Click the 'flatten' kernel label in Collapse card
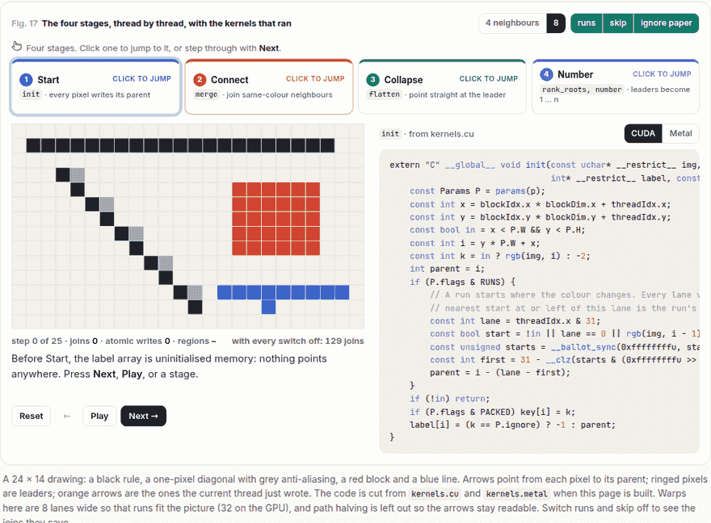Viewport: 711px width, 523px height. click(384, 94)
